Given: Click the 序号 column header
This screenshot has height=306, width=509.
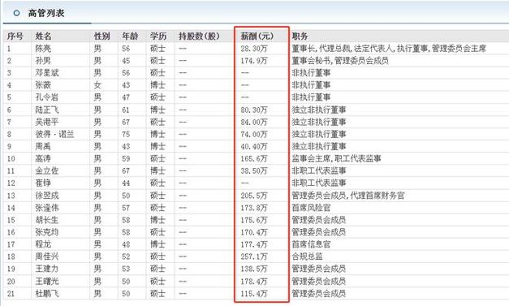Looking at the screenshot, I should point(15,36).
